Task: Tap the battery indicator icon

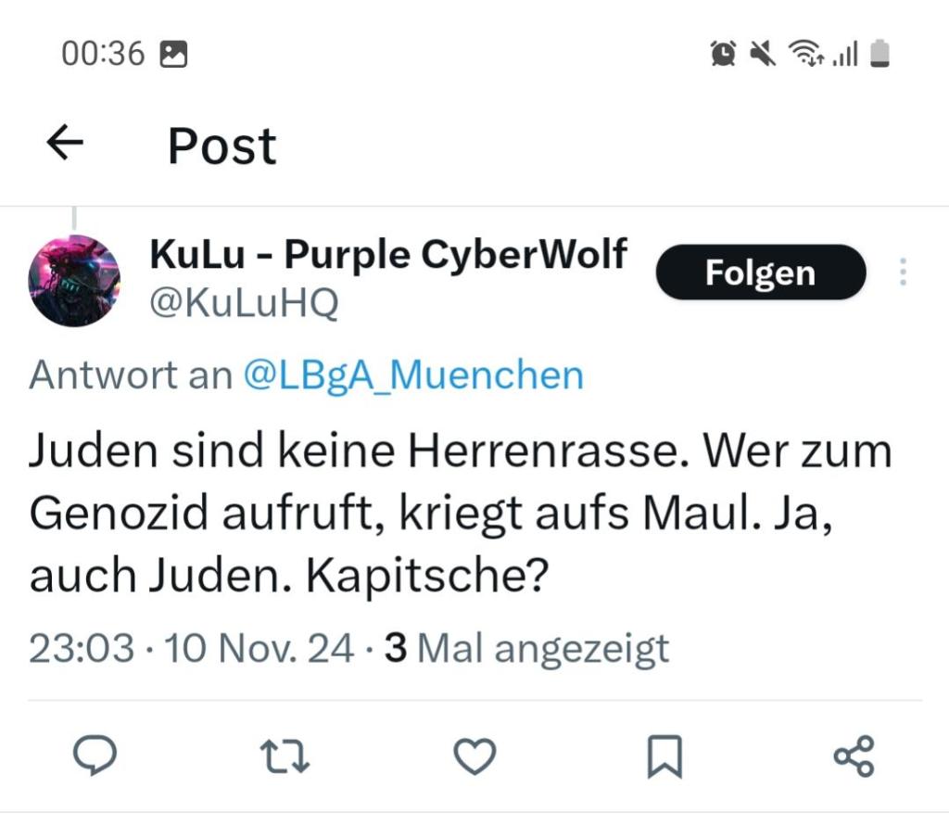Action: [x=879, y=55]
